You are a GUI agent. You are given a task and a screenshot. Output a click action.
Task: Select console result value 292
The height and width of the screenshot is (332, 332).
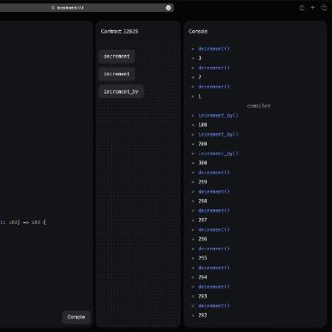point(202,315)
